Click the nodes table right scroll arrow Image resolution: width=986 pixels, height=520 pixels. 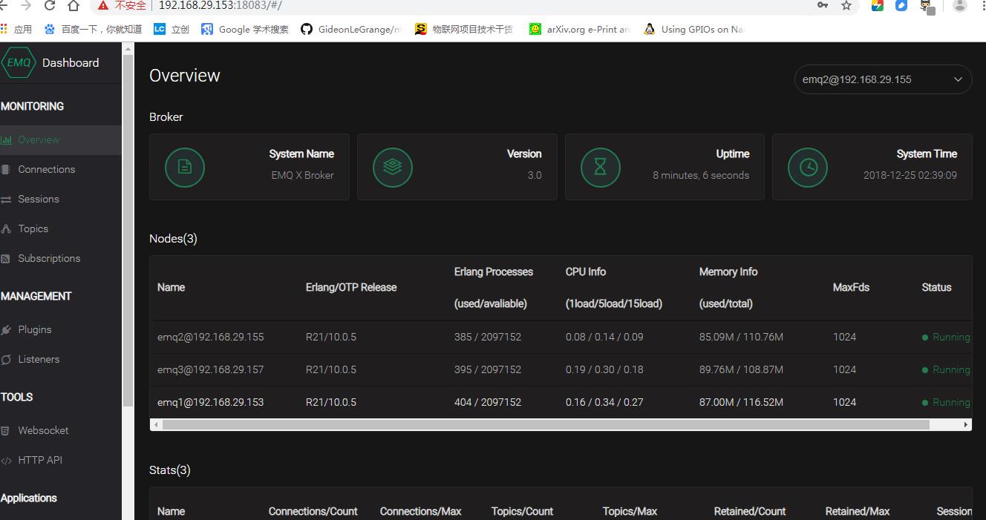click(x=965, y=425)
